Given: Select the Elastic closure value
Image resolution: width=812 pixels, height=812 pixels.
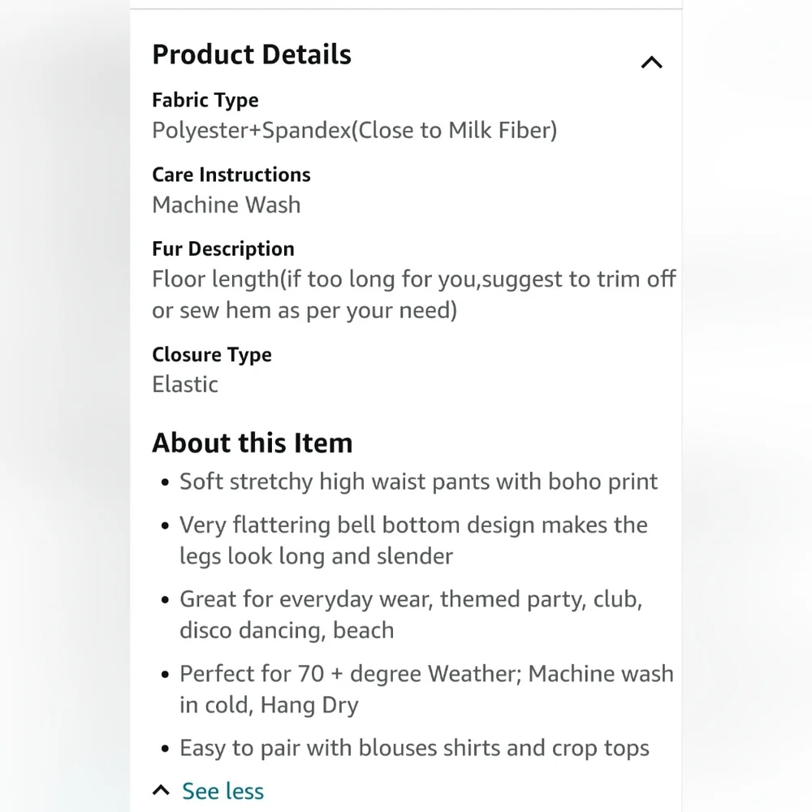Looking at the screenshot, I should 185,384.
